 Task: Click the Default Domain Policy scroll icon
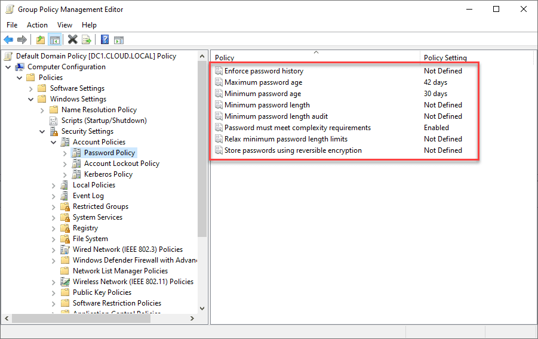point(8,56)
